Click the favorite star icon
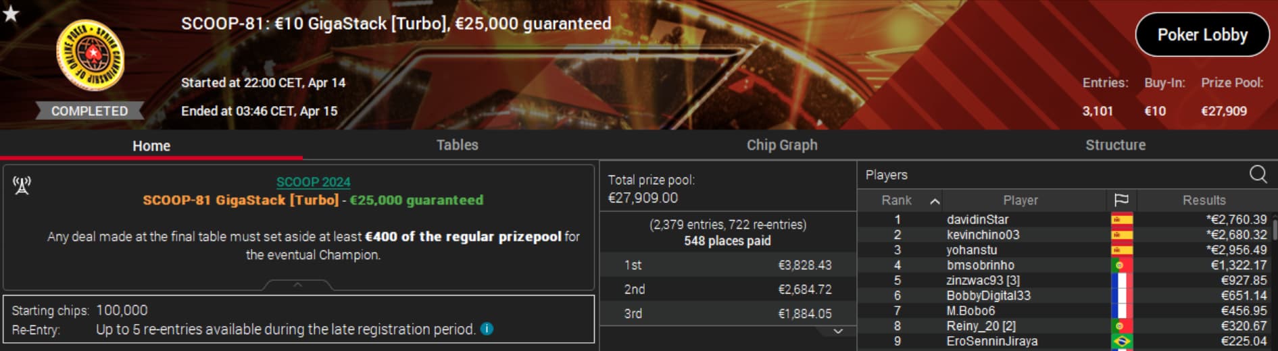 pos(11,13)
